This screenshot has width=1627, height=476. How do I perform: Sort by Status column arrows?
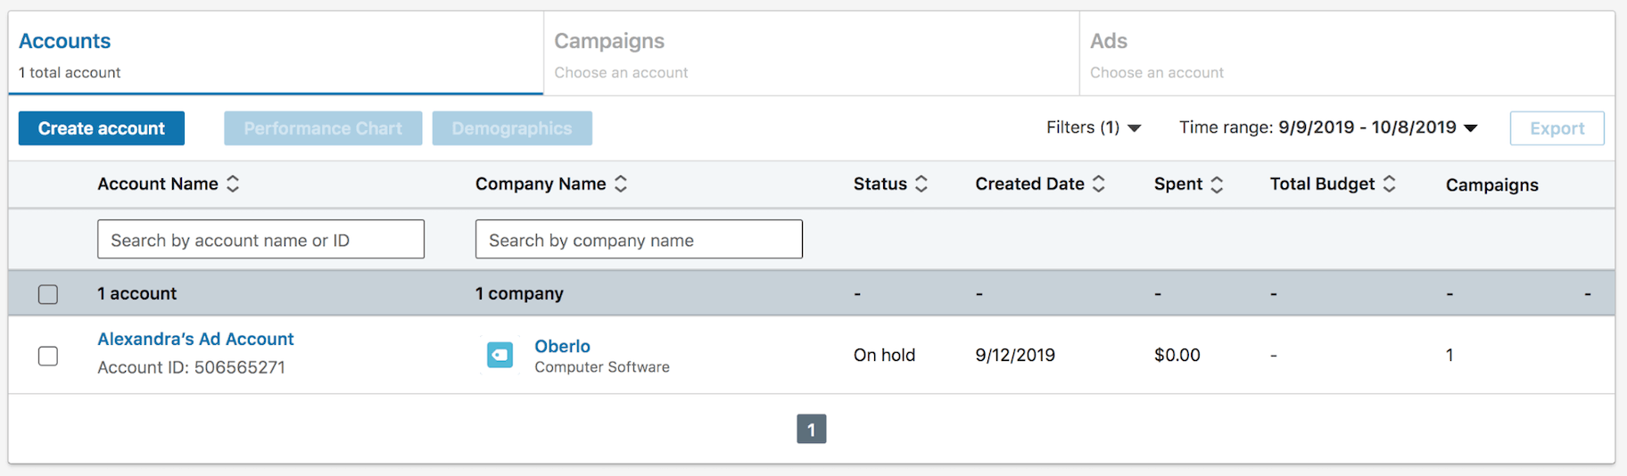click(921, 184)
